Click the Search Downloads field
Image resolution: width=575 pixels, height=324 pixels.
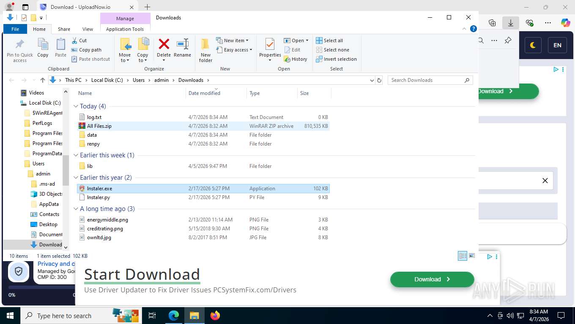coord(430,80)
